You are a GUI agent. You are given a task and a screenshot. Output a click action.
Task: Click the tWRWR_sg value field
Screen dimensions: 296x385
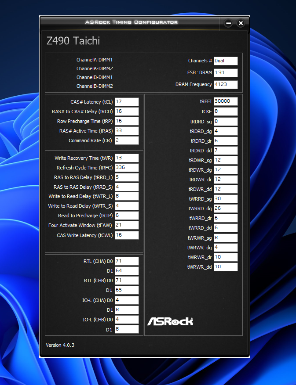(226, 237)
